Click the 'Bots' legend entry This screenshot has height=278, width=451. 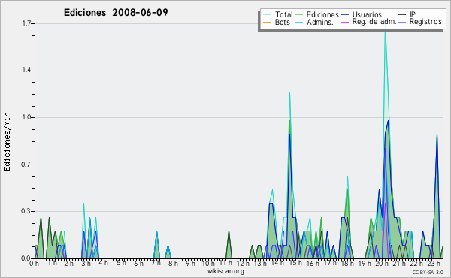click(277, 22)
